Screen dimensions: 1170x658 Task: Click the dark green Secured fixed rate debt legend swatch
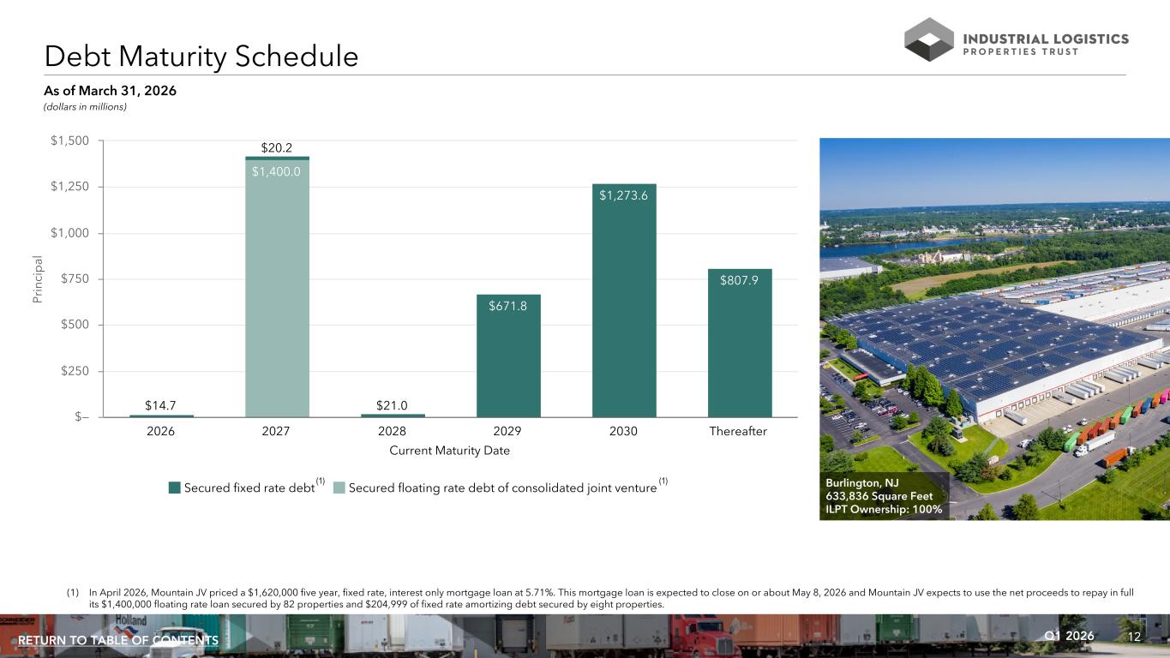[x=174, y=488]
